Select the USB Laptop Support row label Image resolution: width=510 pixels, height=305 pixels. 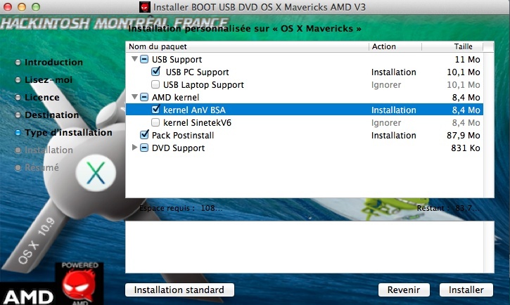coord(203,85)
